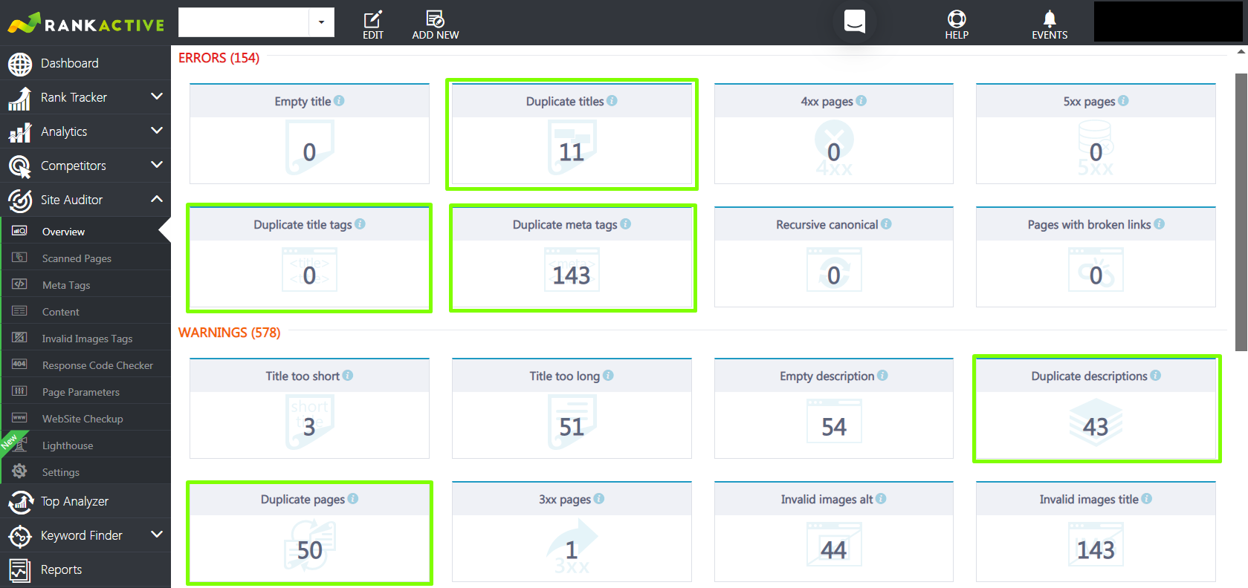This screenshot has width=1248, height=588.
Task: Click the Settings gear icon in sidebar
Action: [19, 471]
